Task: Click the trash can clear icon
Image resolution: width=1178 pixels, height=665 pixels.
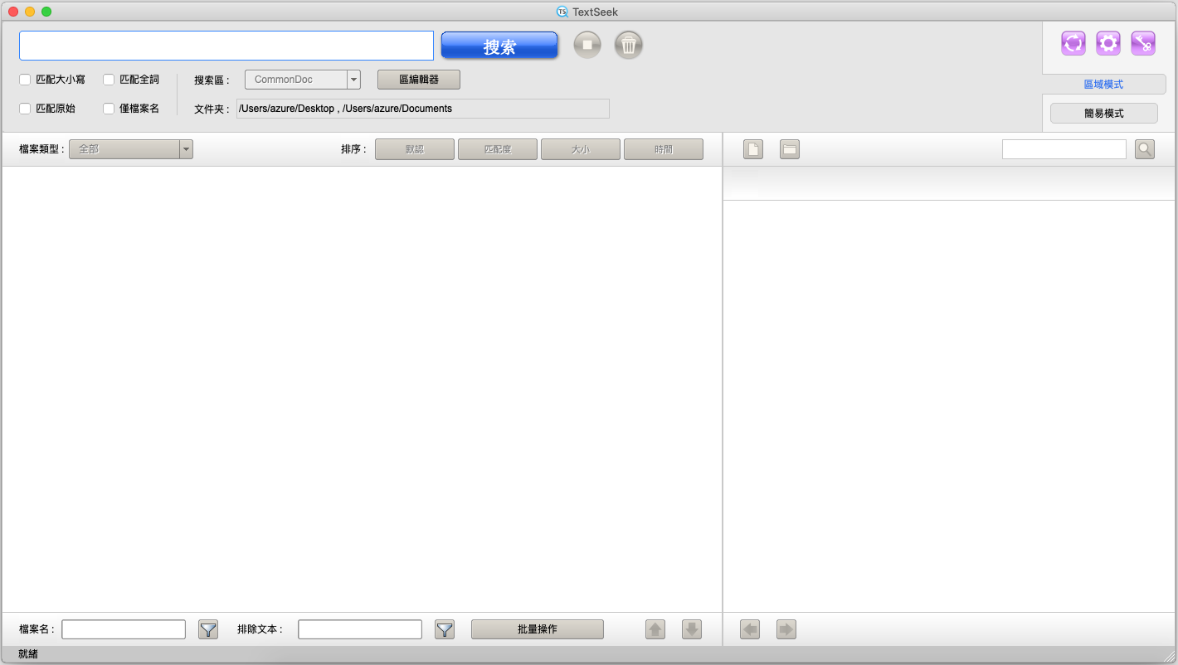Action: point(629,45)
